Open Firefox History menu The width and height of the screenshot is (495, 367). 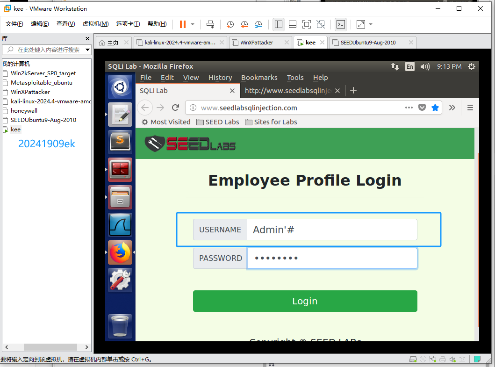[x=220, y=78]
